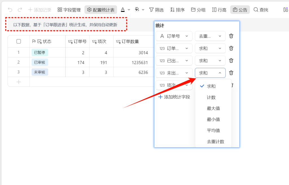Viewport: 289px width, 185px height.
Task: Select 求和 in the dropdown list
Action: (213, 86)
